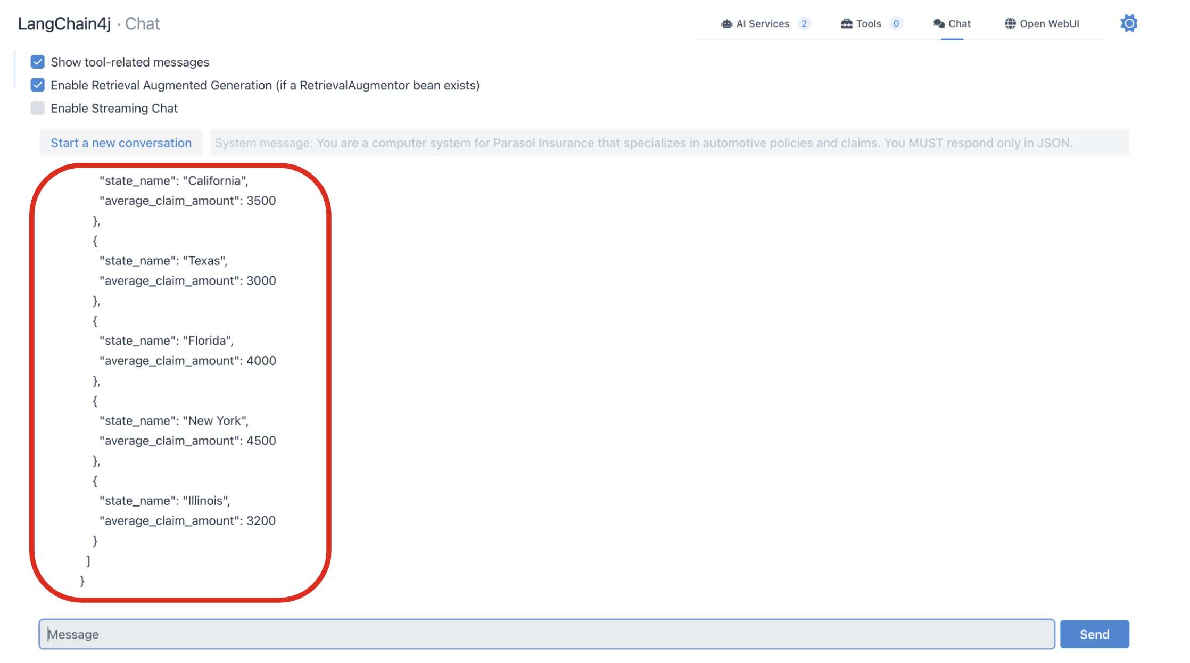Go to the Open WebUI tab

point(1042,24)
